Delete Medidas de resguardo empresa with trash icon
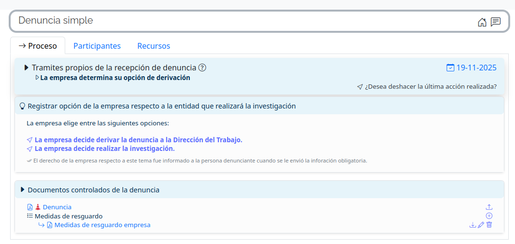Screen dimensions: 515x244 pyautogui.click(x=489, y=225)
